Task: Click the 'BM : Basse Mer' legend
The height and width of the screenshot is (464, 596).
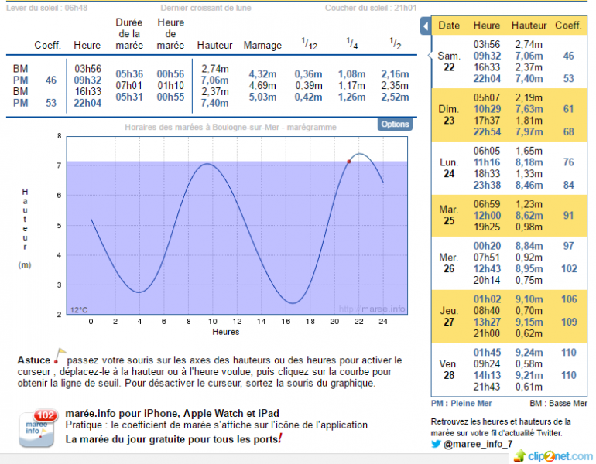Action: 558,403
